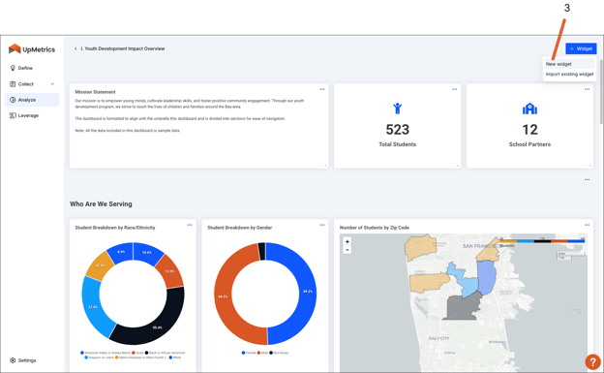Screen dimensions: 604x373
Task: Click the Who Are We Serving heading
Action: [x=101, y=204]
